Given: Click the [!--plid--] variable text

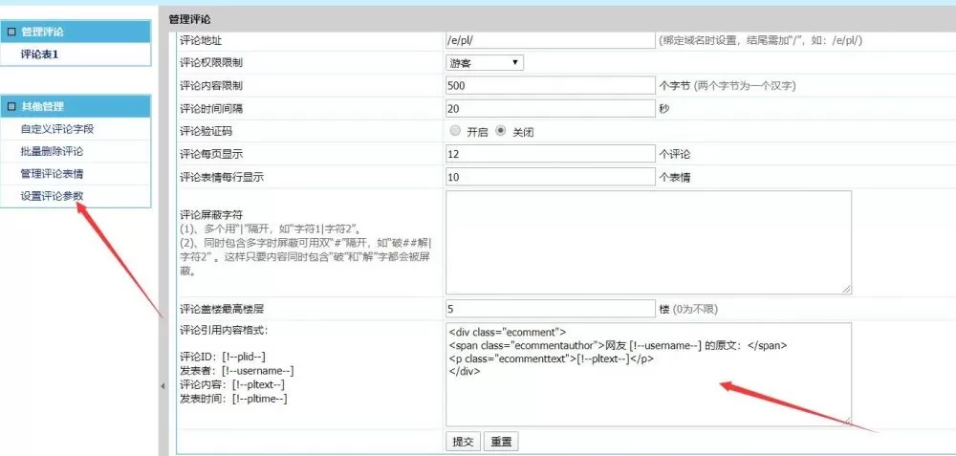Looking at the screenshot, I should [244, 357].
